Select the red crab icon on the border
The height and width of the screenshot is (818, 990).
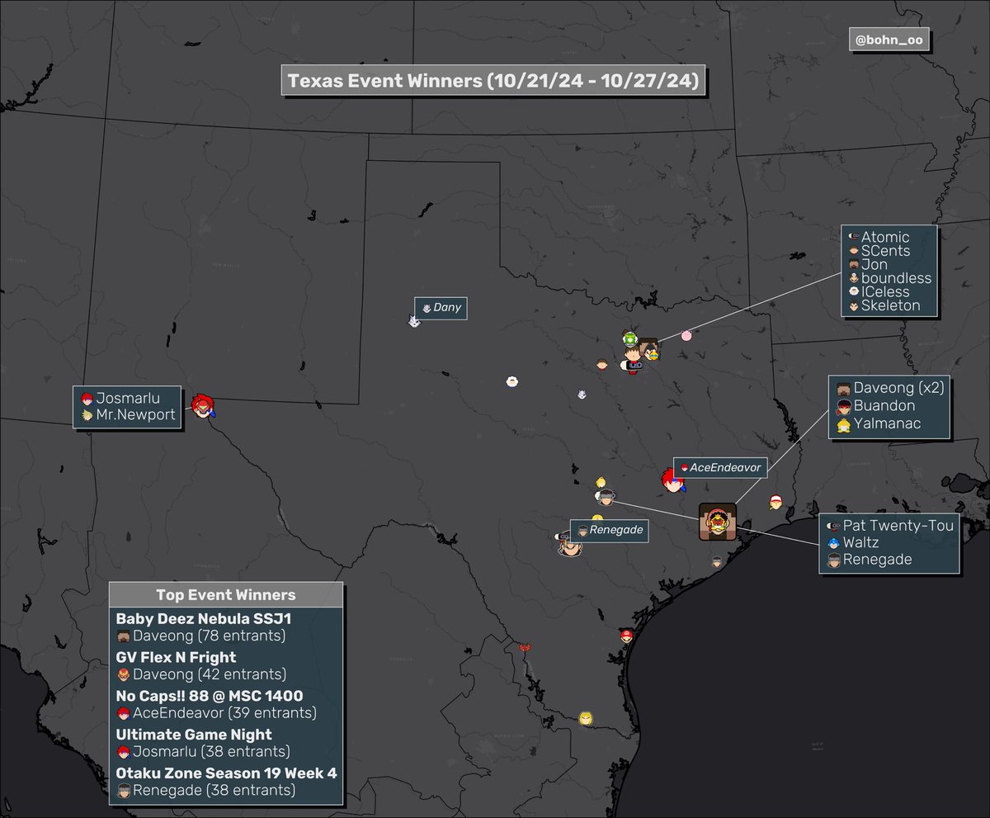[524, 647]
